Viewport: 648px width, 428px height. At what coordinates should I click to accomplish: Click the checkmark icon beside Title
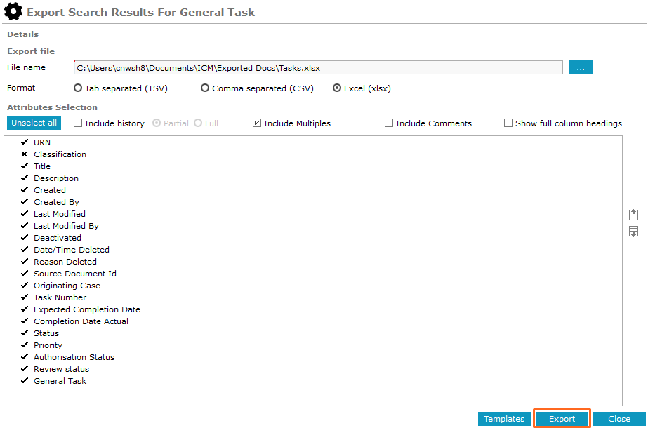coord(25,166)
